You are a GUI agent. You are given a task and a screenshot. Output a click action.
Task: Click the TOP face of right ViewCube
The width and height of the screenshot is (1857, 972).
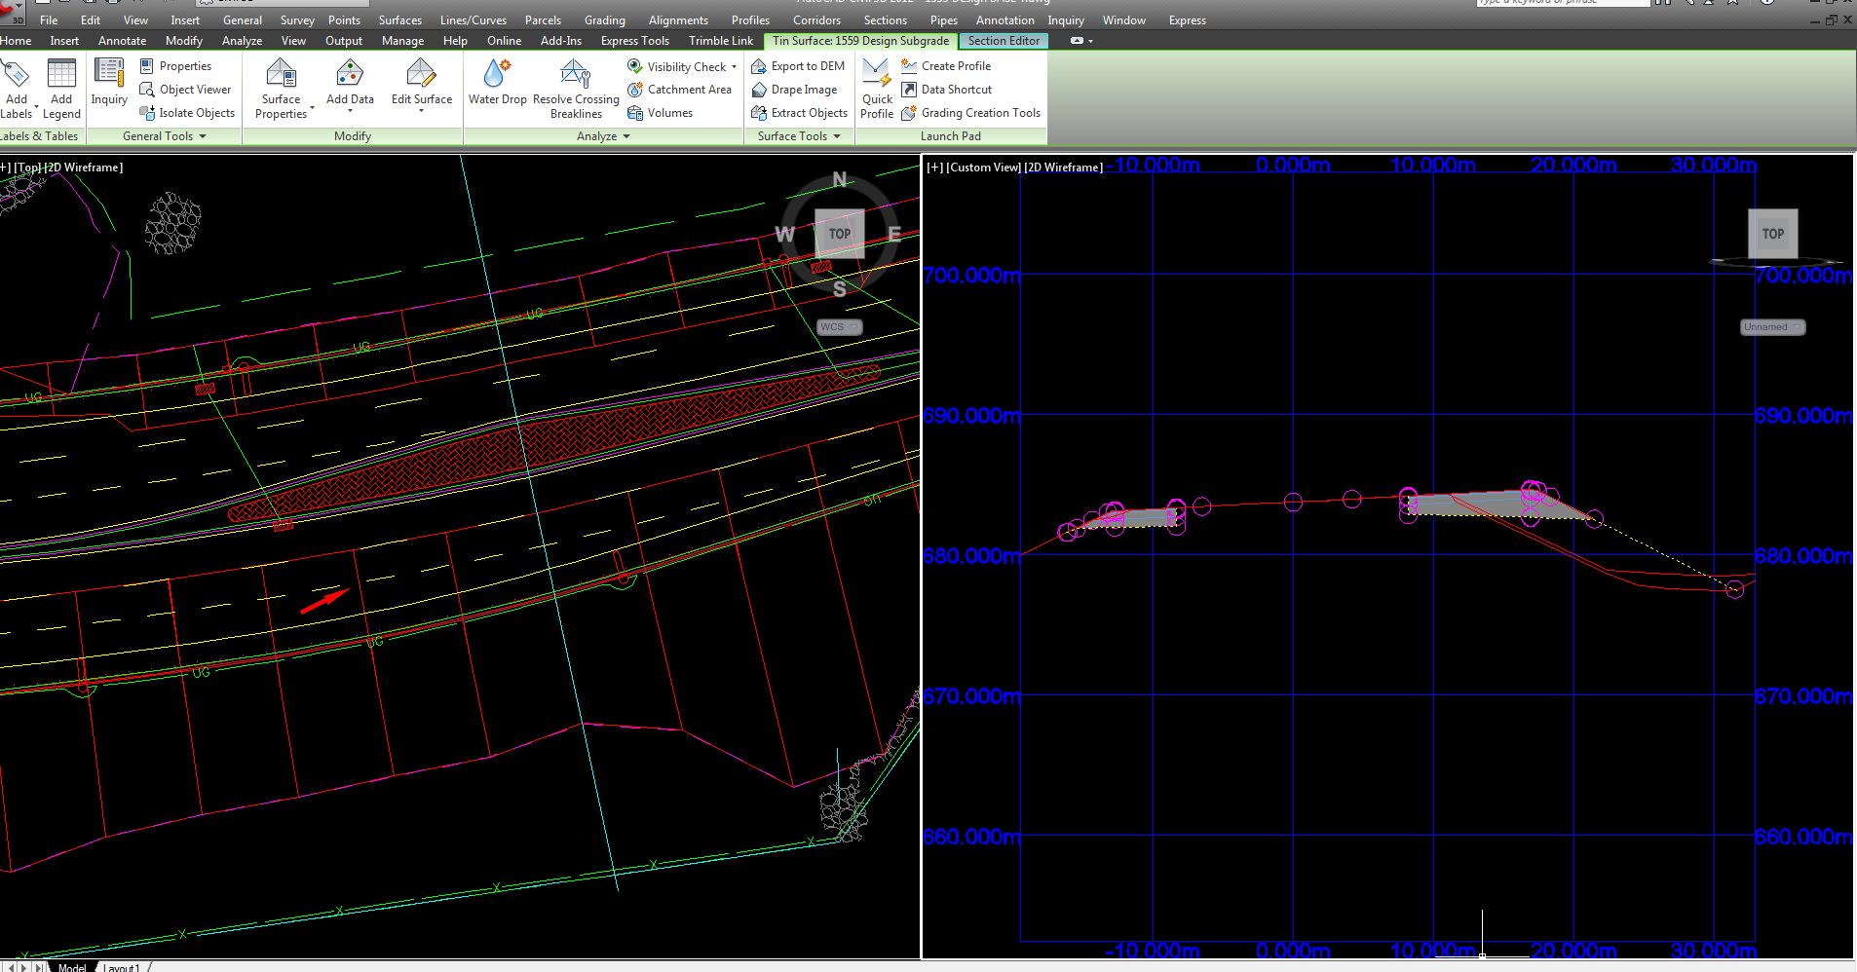coord(1772,234)
